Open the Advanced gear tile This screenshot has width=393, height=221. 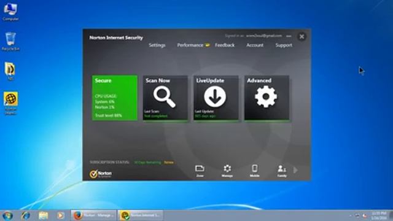coord(267,98)
